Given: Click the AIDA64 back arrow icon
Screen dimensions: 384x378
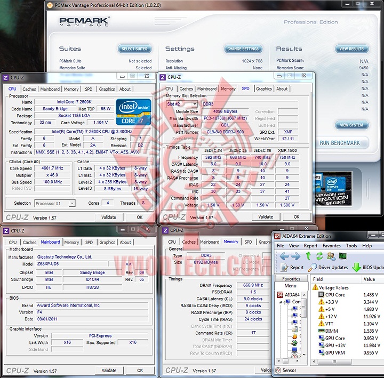Looking at the screenshot, I should [x=284, y=256].
